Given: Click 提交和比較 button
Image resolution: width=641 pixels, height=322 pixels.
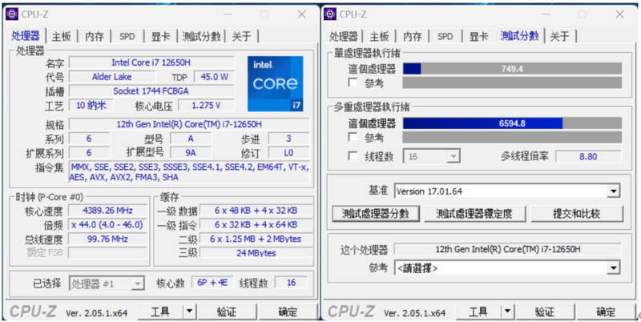Looking at the screenshot, I should point(577,213).
